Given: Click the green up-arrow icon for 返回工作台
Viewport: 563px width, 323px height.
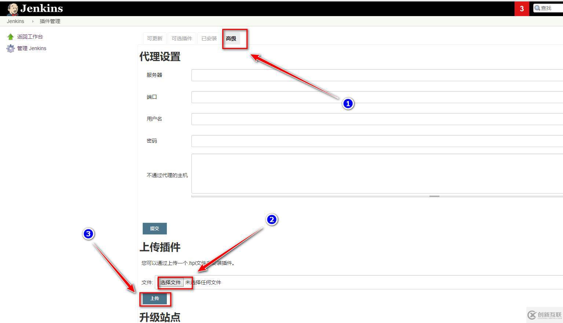Looking at the screenshot, I should [11, 37].
